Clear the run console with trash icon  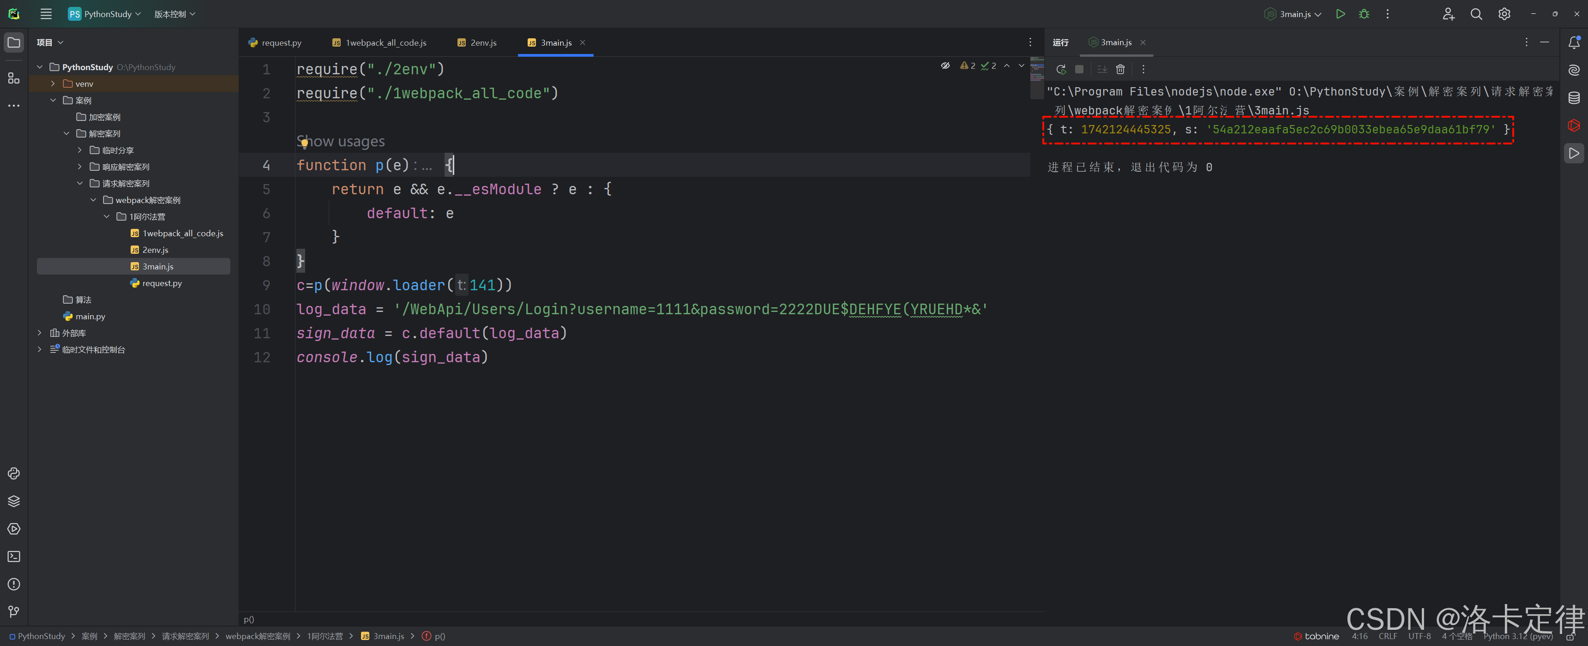(x=1120, y=69)
